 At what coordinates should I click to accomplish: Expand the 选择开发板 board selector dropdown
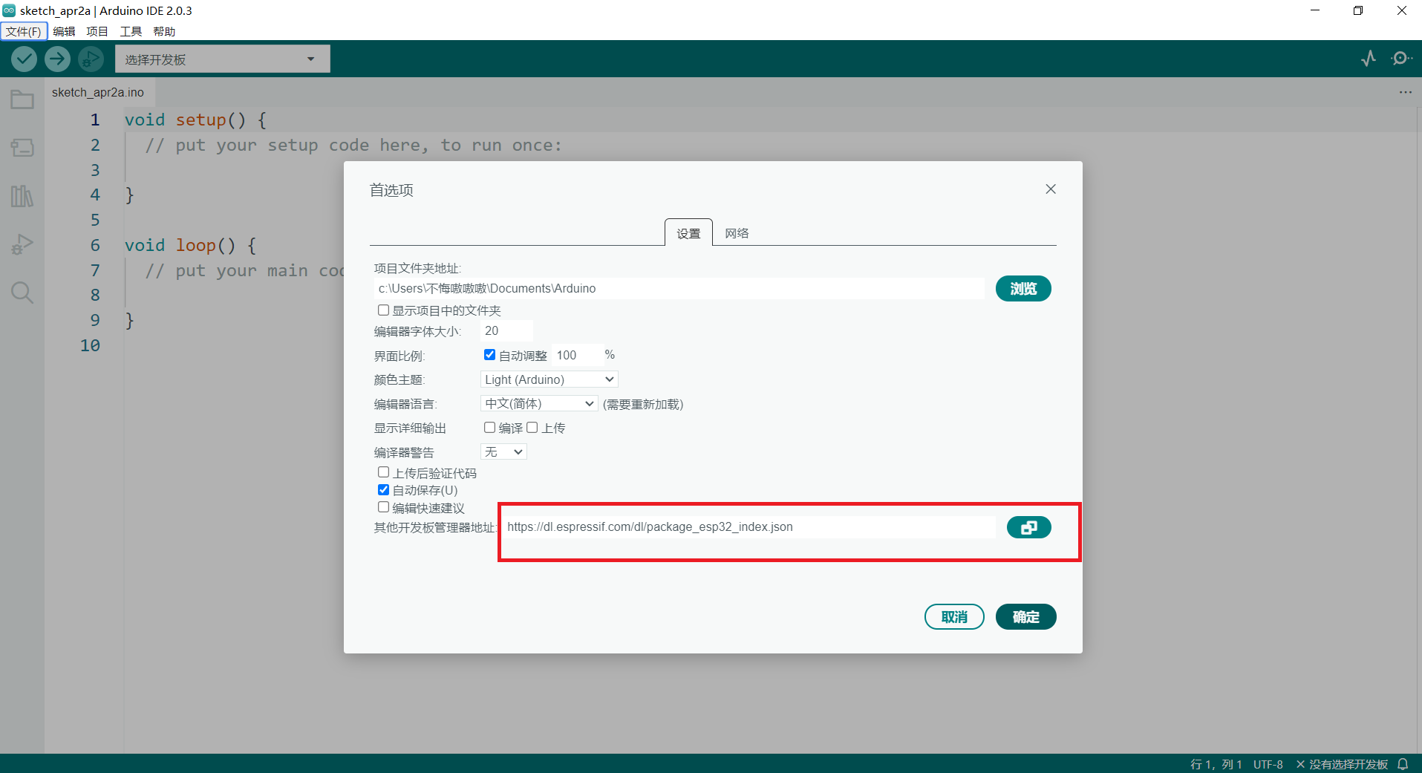tap(222, 59)
